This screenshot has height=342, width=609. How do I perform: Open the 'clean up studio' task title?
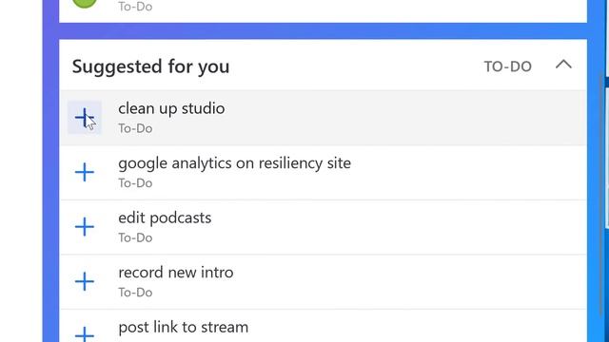(x=171, y=108)
